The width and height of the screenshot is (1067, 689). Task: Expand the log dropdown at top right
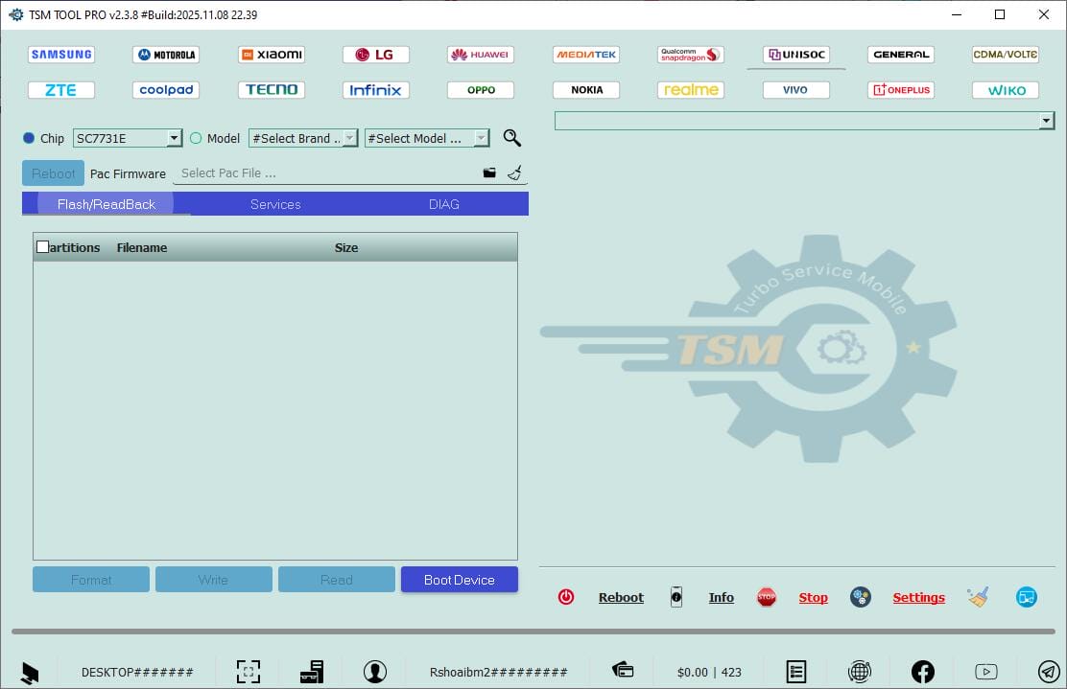click(1047, 121)
